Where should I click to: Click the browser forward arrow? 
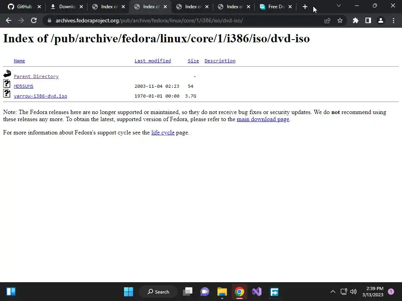coord(21,20)
